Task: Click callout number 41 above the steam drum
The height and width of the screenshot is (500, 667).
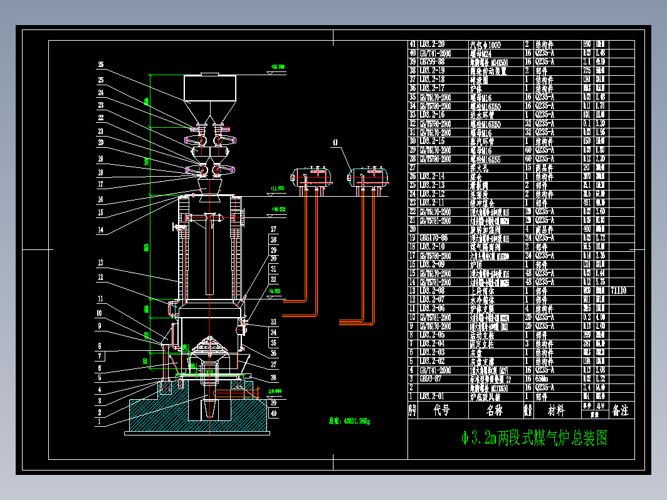Action: (x=335, y=143)
